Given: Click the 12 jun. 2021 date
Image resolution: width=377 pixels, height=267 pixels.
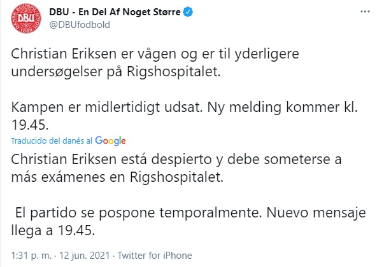Looking at the screenshot, I should (x=85, y=255).
